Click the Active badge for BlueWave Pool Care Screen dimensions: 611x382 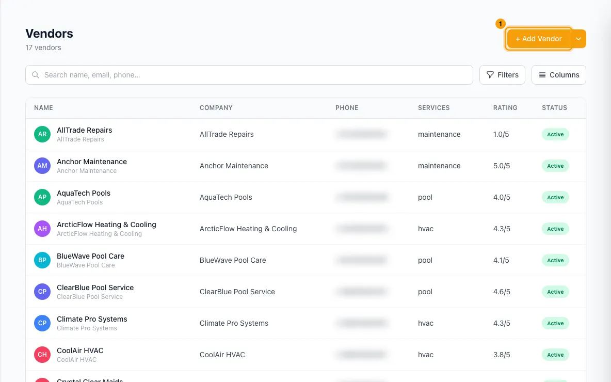(555, 260)
